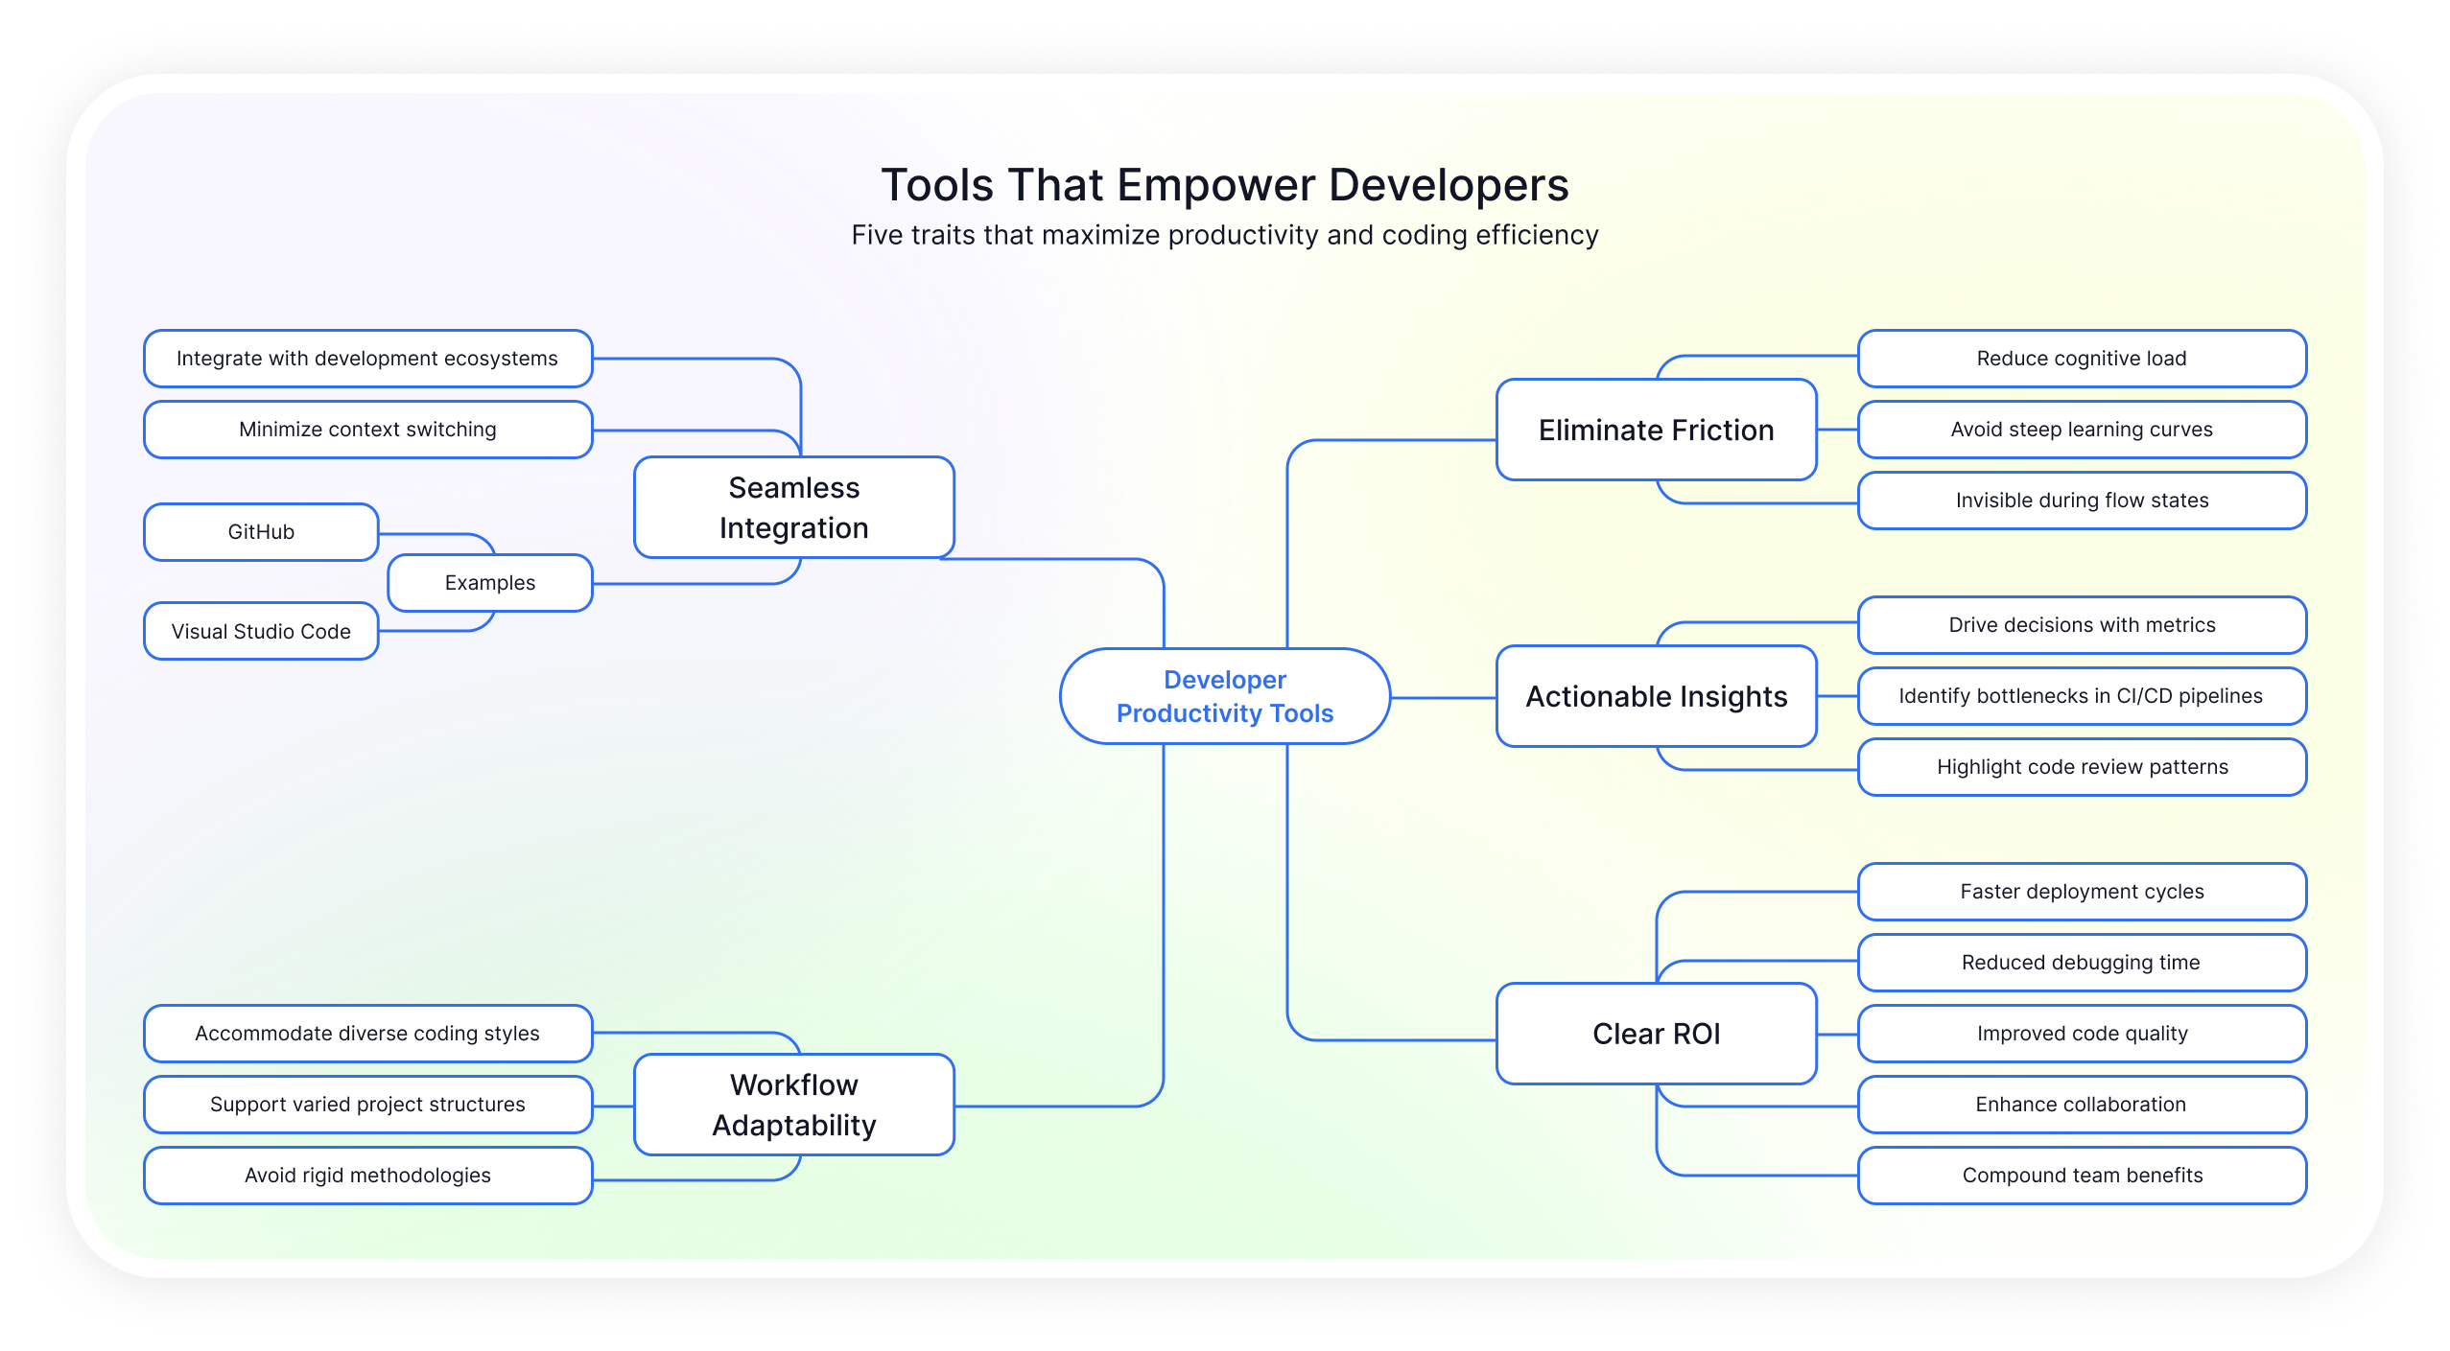This screenshot has height=1351, width=2450.
Task: Click the Highlight code review patterns node
Action: (x=2082, y=767)
